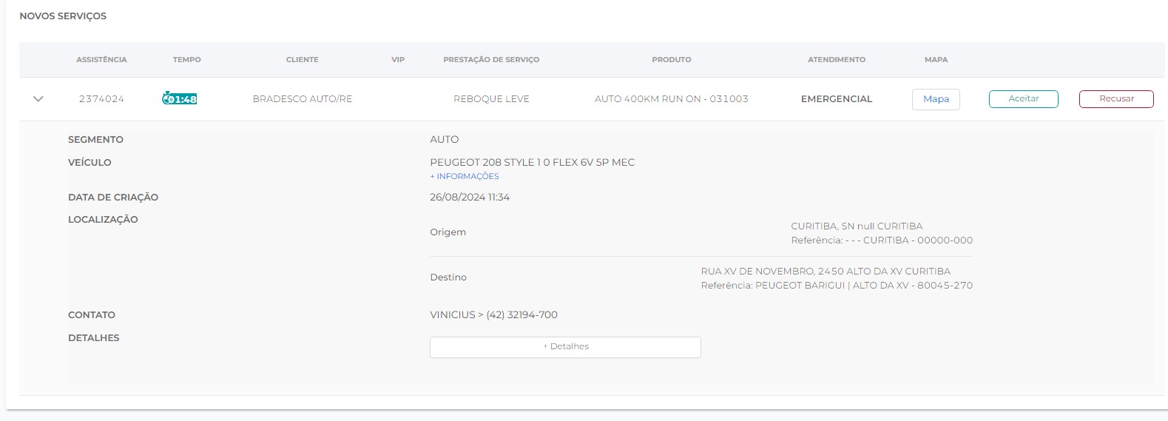
Task: Click the ATENDIMENTO column header
Action: (x=836, y=60)
